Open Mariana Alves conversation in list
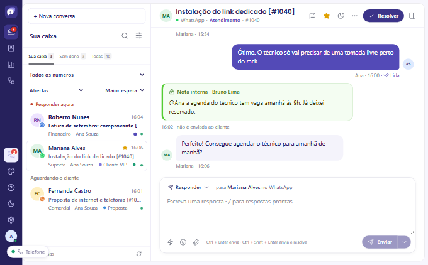Image resolution: width=428 pixels, height=265 pixels. click(86, 156)
